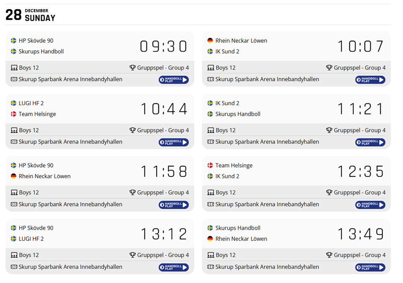
Task: Open Handboll Play for the 12:35 match
Action: 370,205
